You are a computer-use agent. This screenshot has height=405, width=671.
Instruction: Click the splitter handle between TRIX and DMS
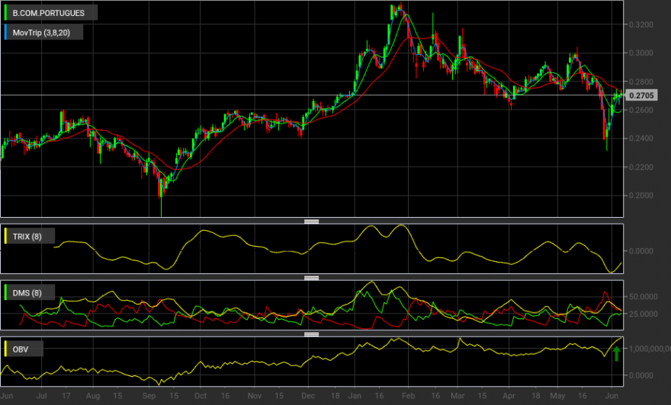[312, 278]
